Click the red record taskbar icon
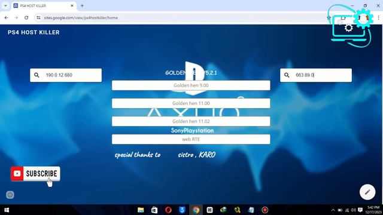 (265, 210)
